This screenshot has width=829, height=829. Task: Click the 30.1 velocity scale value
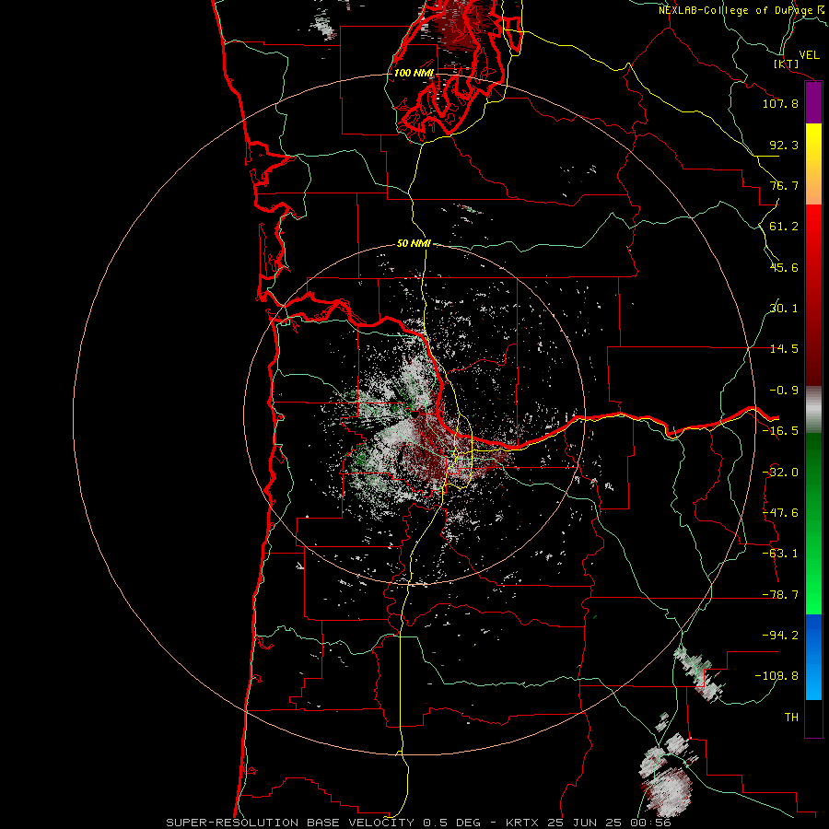pyautogui.click(x=784, y=309)
